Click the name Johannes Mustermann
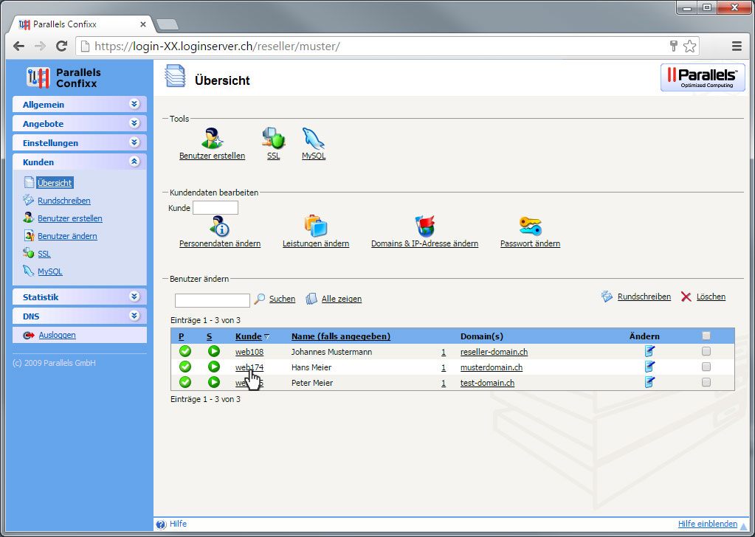 tap(332, 352)
